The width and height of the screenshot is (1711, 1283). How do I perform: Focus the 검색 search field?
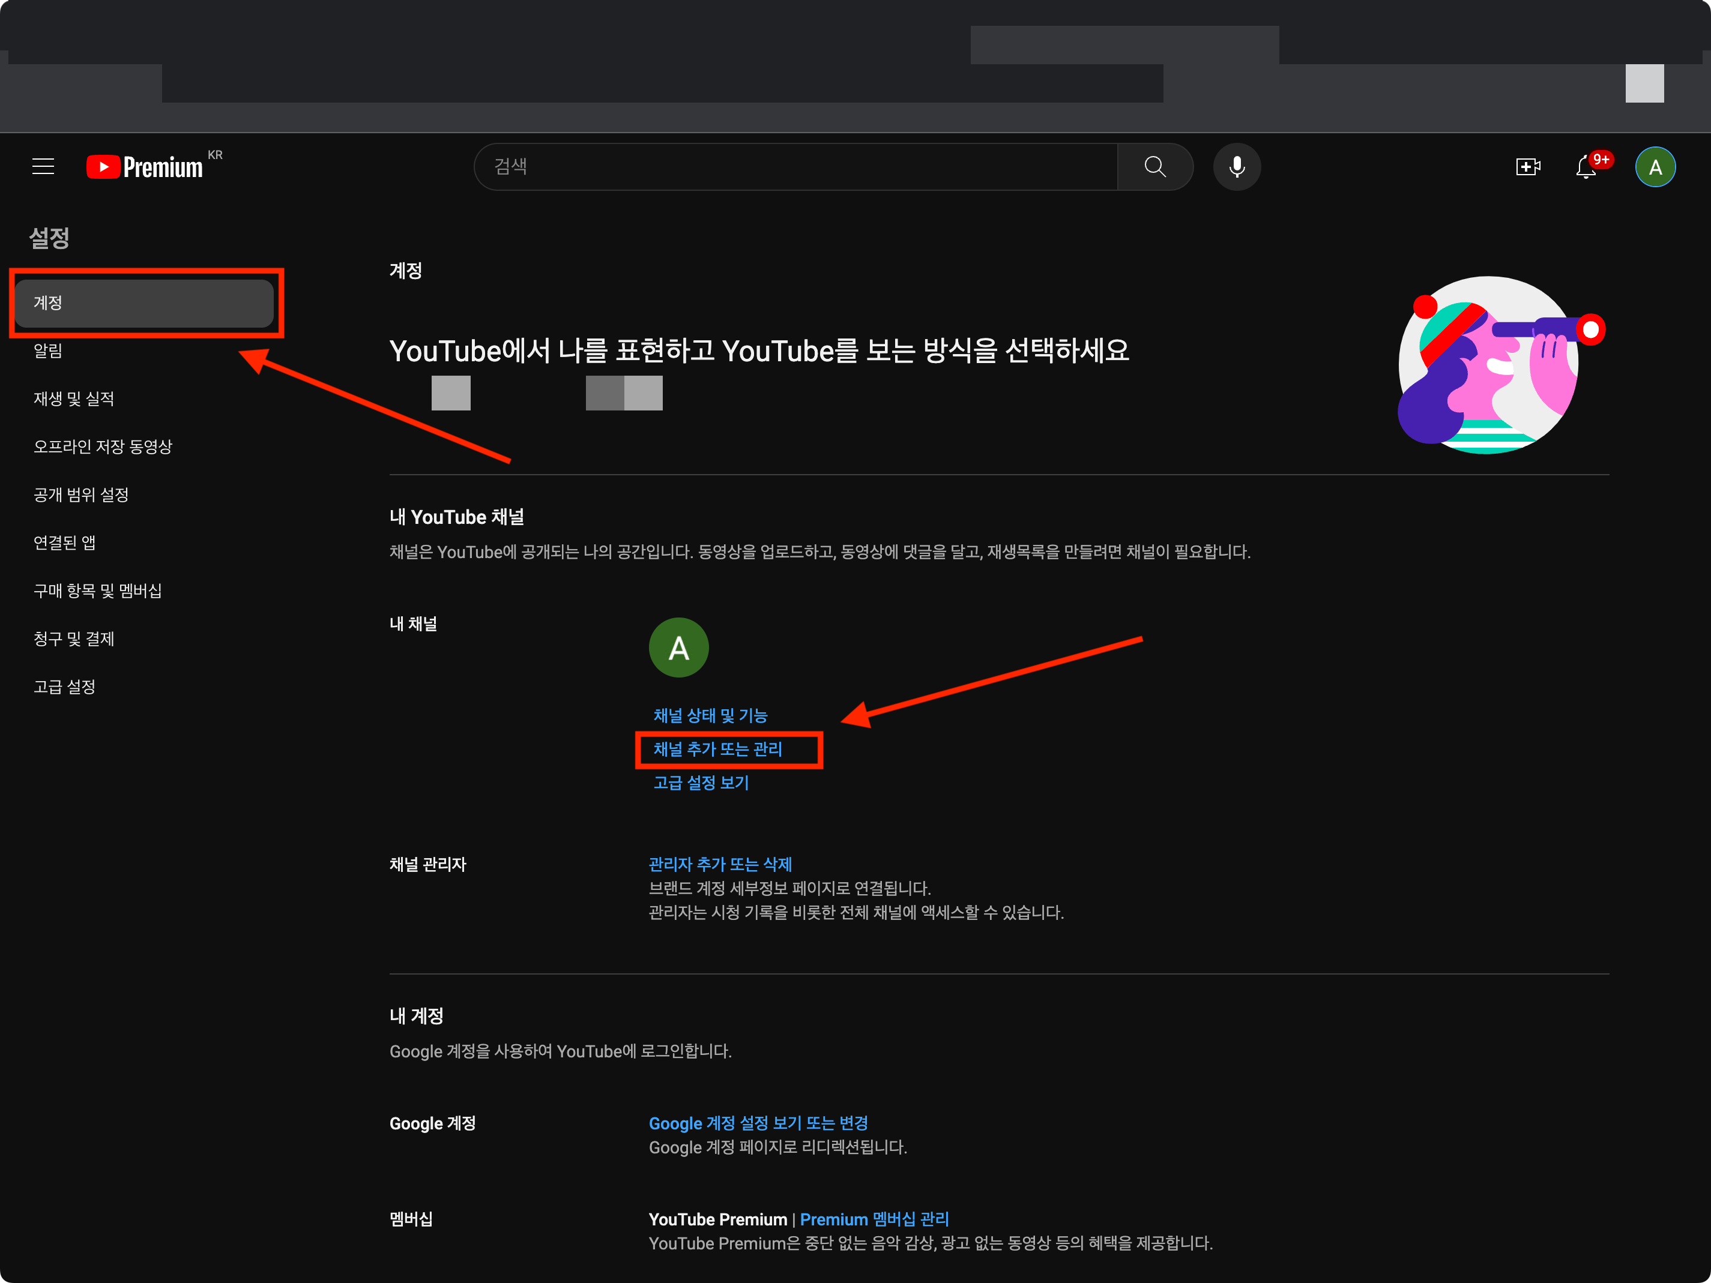[x=797, y=167]
